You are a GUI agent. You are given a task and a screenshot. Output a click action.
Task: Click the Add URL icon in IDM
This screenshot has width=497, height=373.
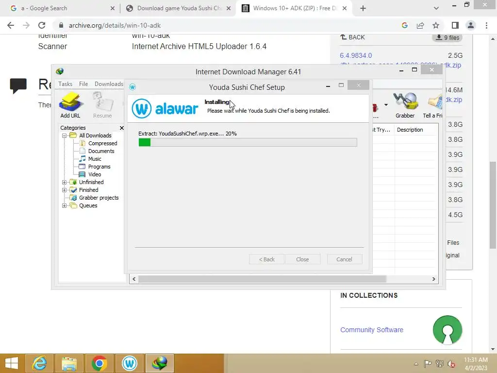[x=70, y=105]
